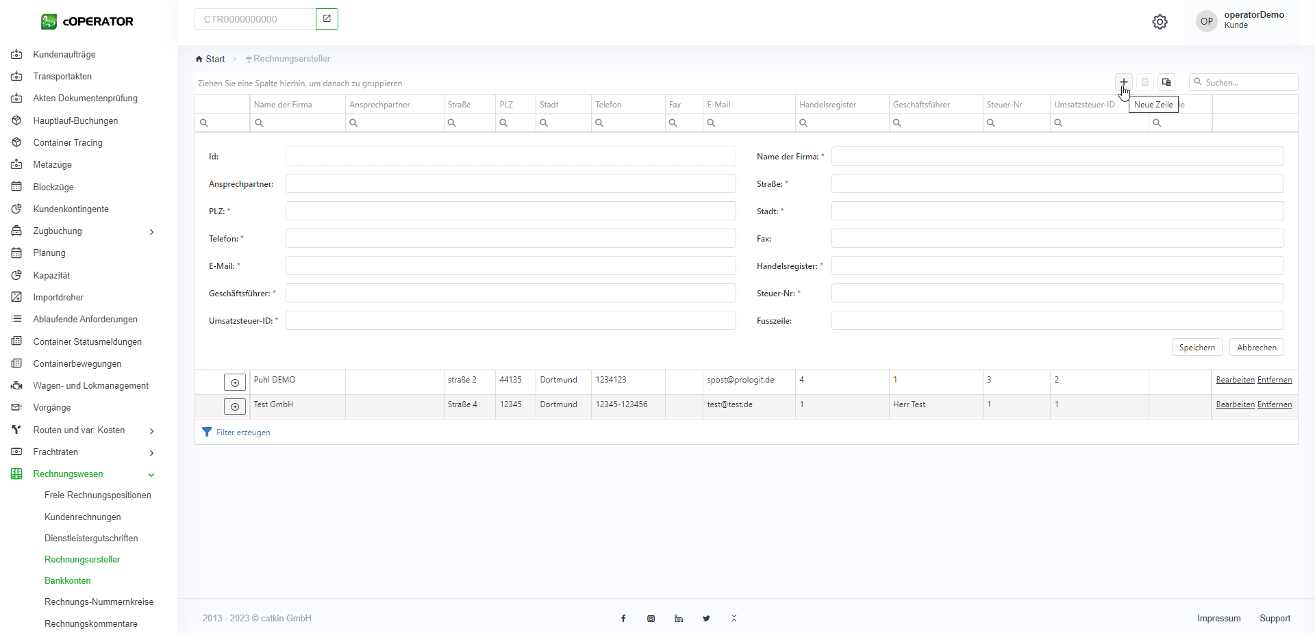Click the plus icon to add new row
Viewport: 1315px width, 633px height.
pos(1123,82)
